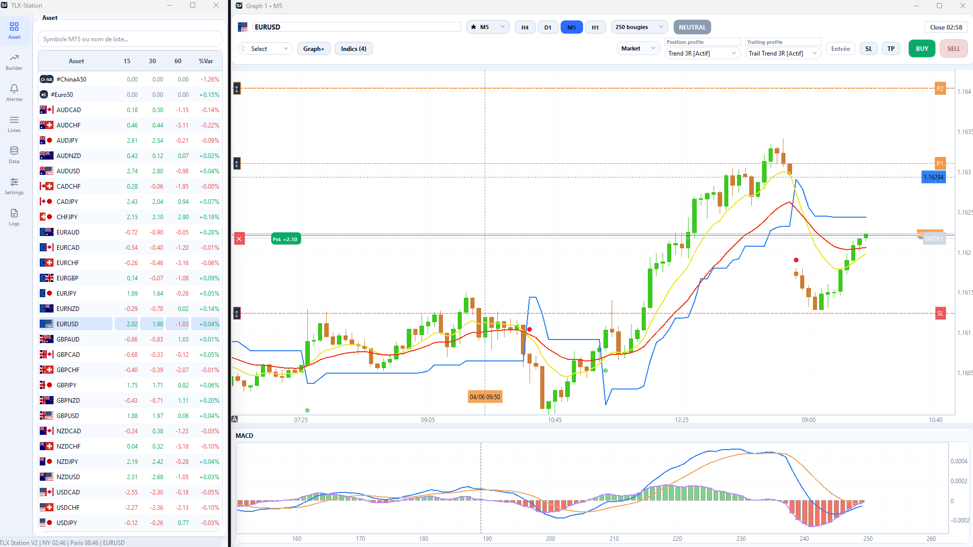Select the AUDNZD asset row

pos(130,156)
